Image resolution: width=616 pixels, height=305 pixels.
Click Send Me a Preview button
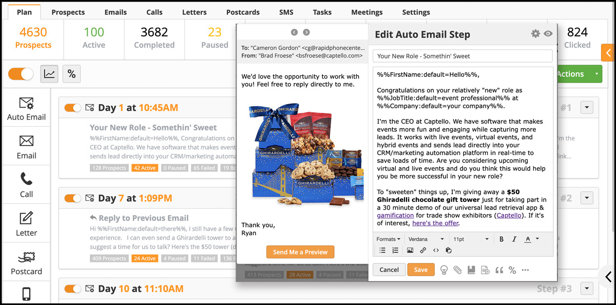pos(300,252)
